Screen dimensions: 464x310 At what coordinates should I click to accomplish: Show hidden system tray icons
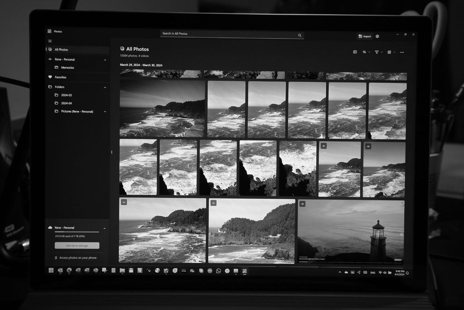(340, 272)
